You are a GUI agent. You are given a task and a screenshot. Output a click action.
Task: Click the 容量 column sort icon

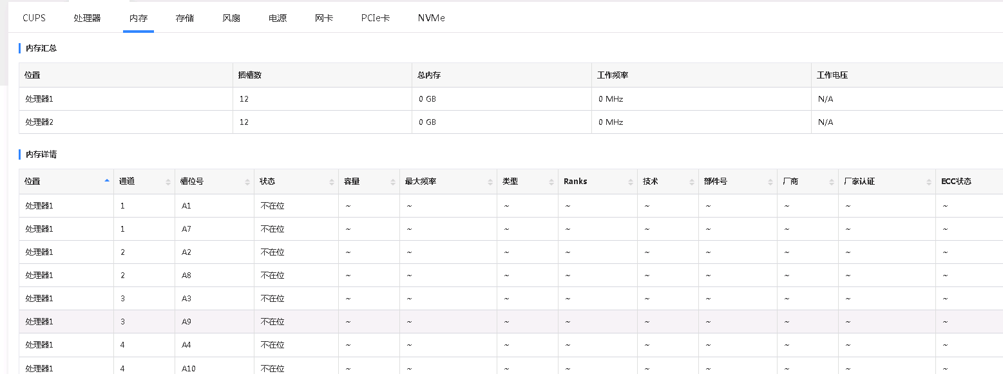pyautogui.click(x=393, y=182)
